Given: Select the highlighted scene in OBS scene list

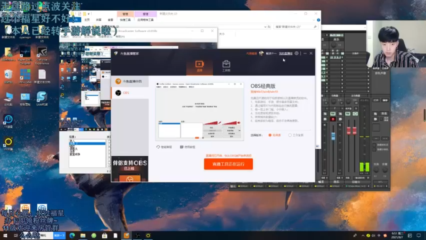Looking at the screenshot, I should coord(87,143).
